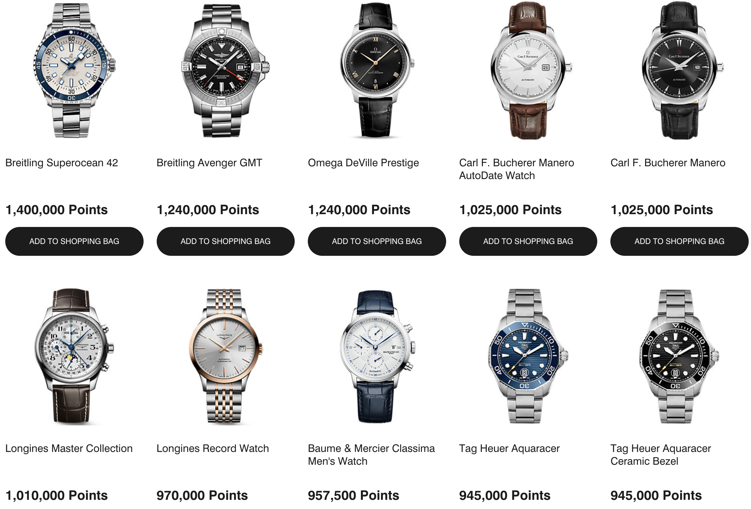Open the Longines Master Collection watch image
Screen dimensions: 751x509
74,356
